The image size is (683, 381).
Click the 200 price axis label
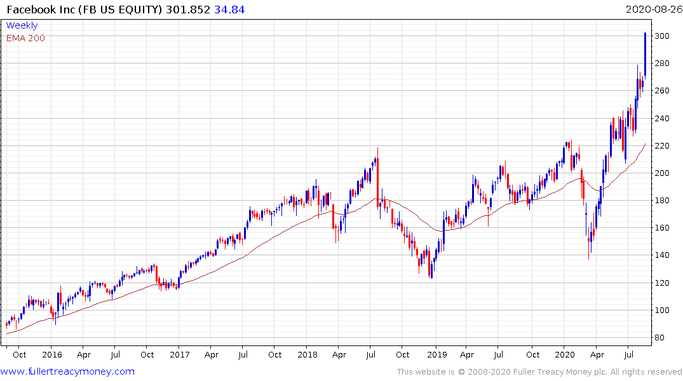click(662, 173)
